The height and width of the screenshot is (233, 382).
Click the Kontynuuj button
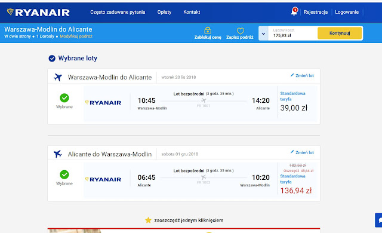(x=340, y=33)
